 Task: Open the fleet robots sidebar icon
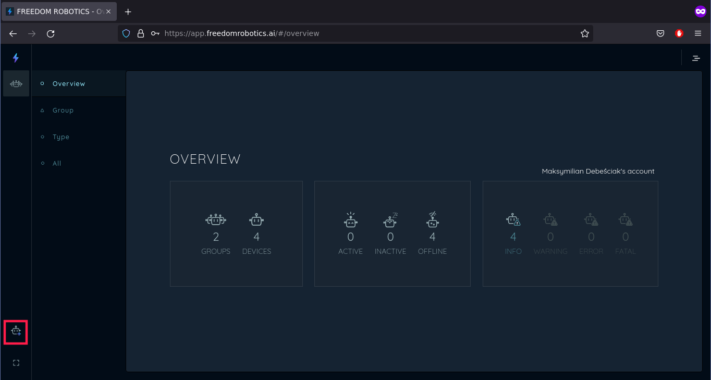click(16, 83)
